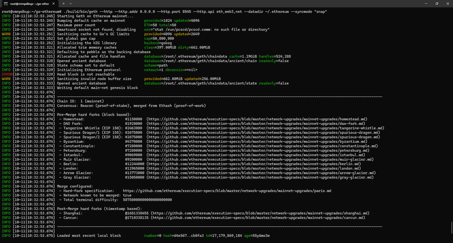
Task: Close the root@vmnpdbup tab
Action: (54, 3)
